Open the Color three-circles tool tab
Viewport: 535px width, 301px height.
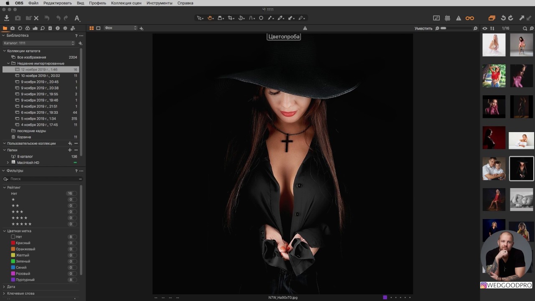[28, 28]
